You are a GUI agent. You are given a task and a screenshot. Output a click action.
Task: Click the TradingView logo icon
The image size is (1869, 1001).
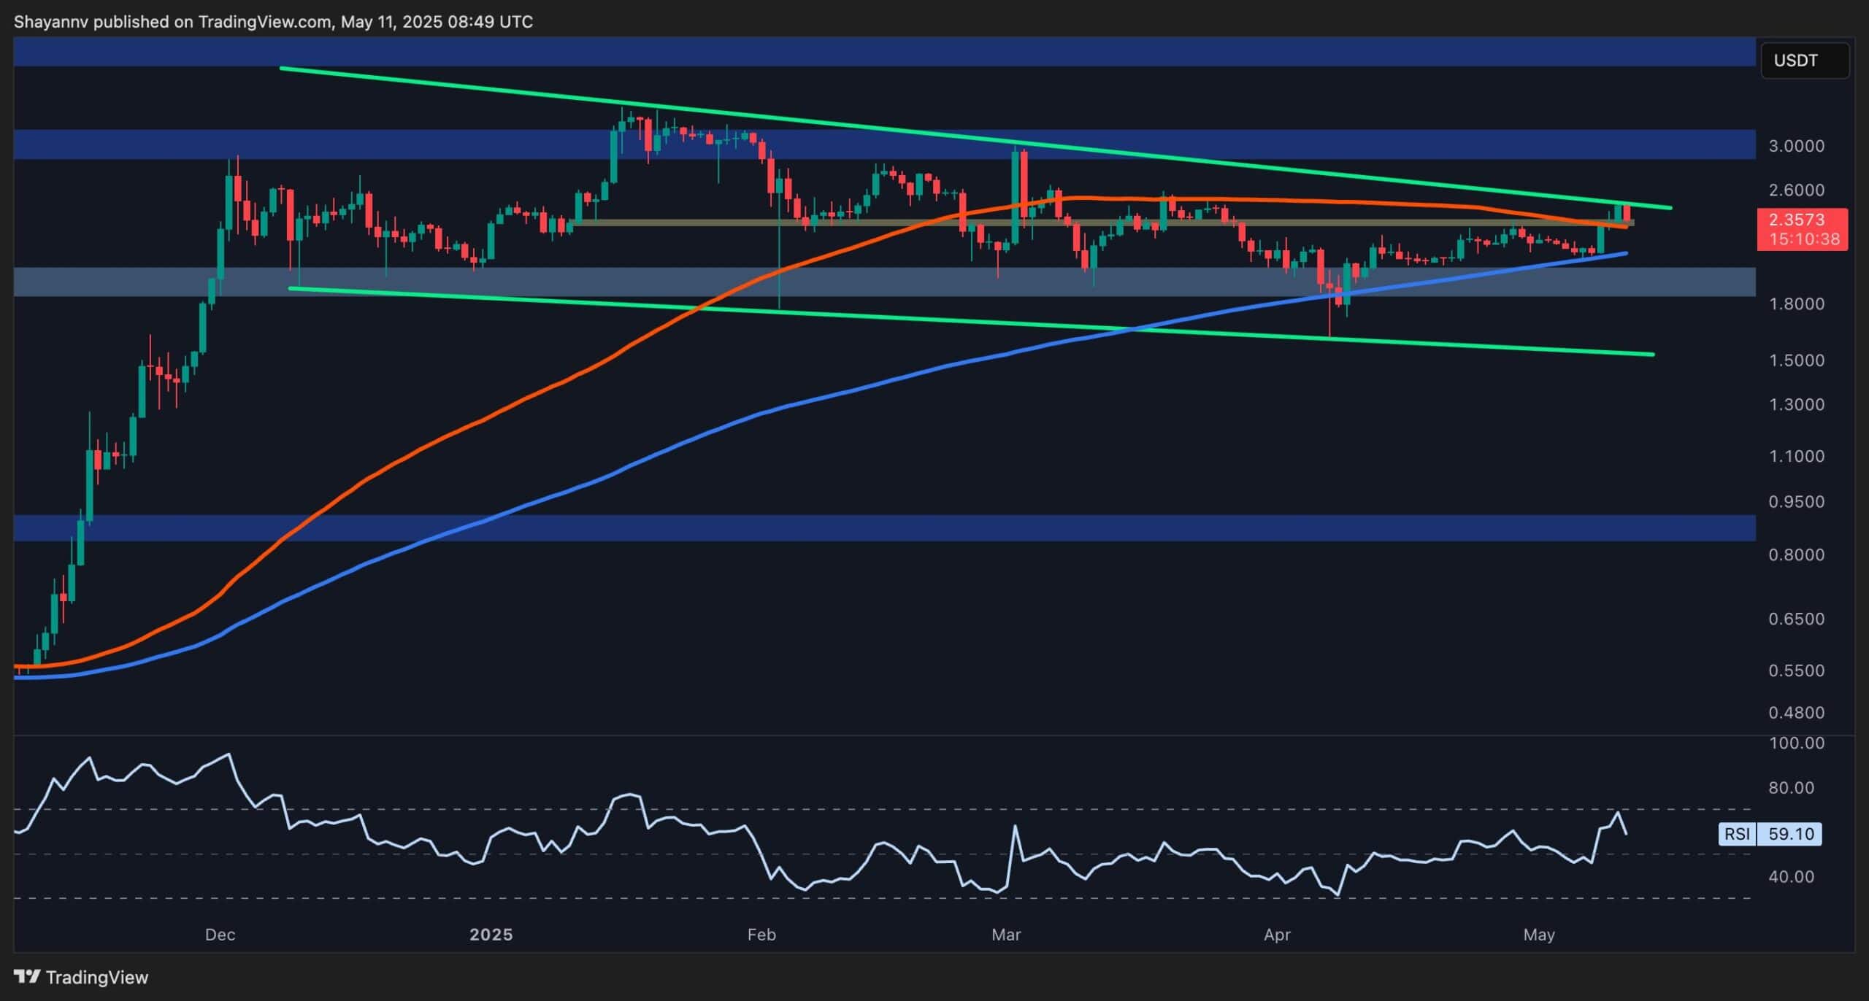point(27,977)
